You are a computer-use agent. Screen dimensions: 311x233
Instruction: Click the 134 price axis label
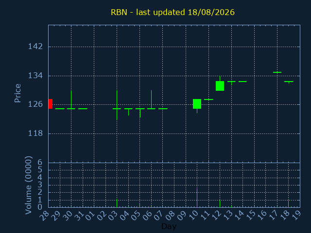[x=35, y=76]
